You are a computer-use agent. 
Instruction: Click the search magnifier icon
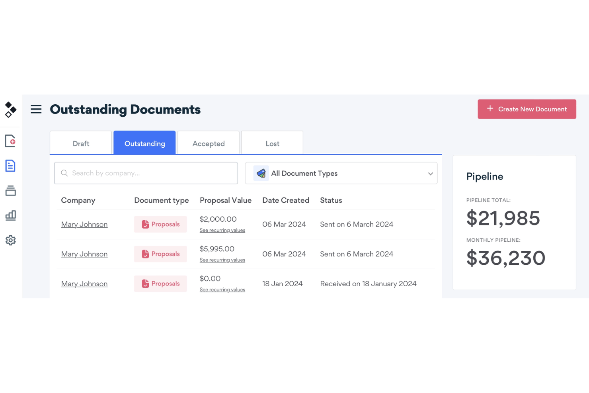(x=64, y=173)
